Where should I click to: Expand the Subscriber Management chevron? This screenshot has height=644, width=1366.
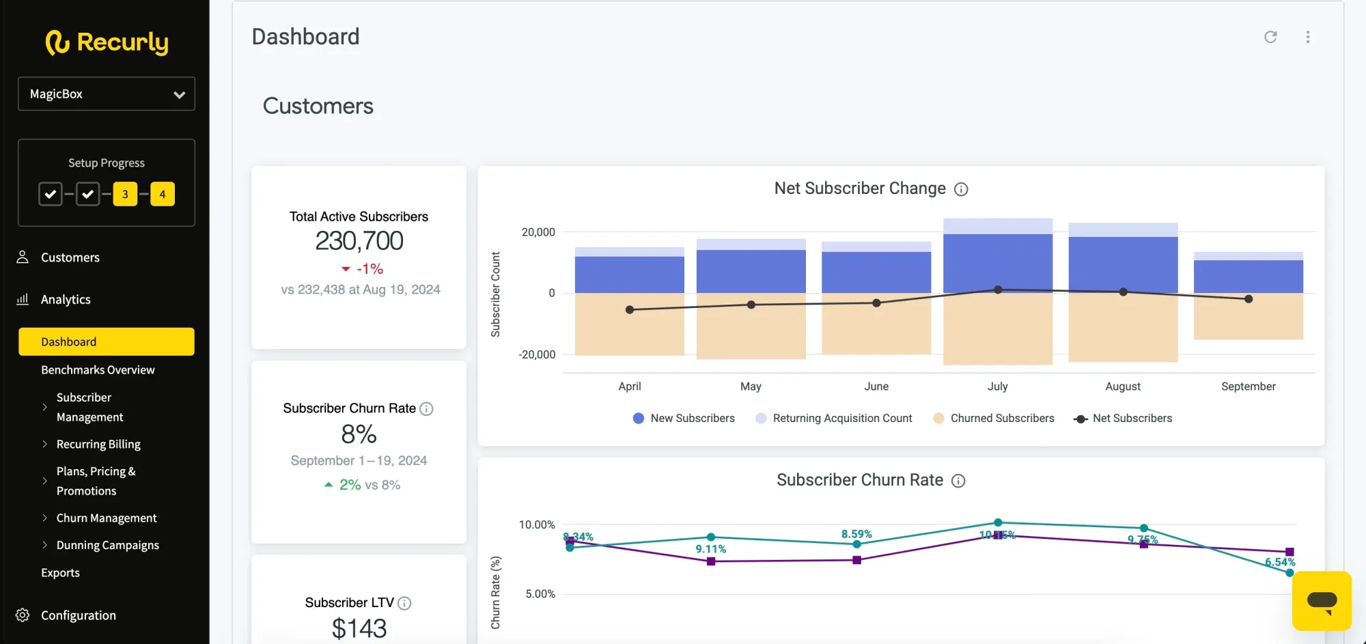point(45,407)
